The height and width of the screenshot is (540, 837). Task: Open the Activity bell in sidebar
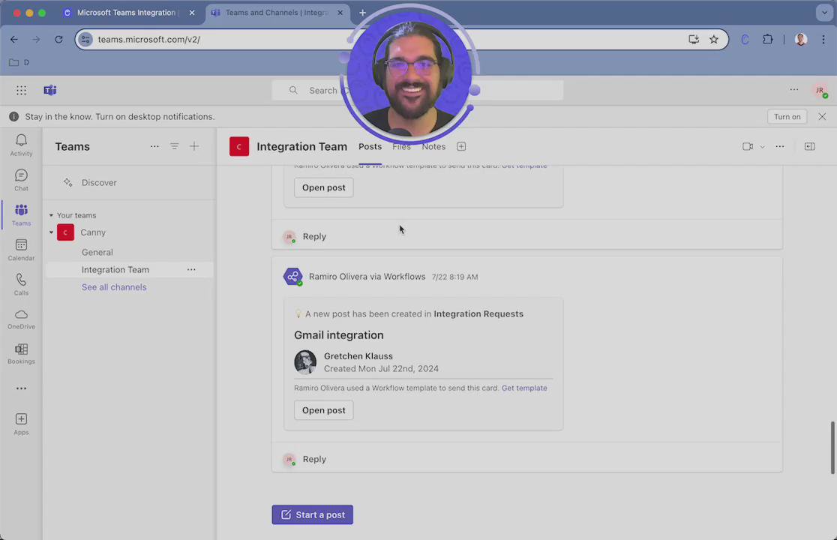coord(21,145)
